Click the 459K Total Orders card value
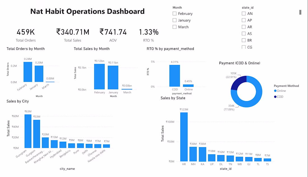Viewport: 308px width, 177px height. tap(26, 32)
